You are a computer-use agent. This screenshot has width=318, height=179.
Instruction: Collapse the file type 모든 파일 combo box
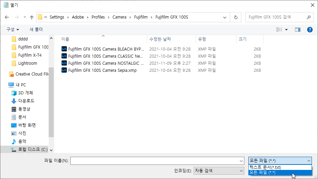coord(280,161)
